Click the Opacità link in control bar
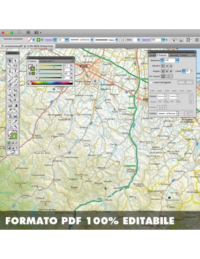 coord(146,40)
